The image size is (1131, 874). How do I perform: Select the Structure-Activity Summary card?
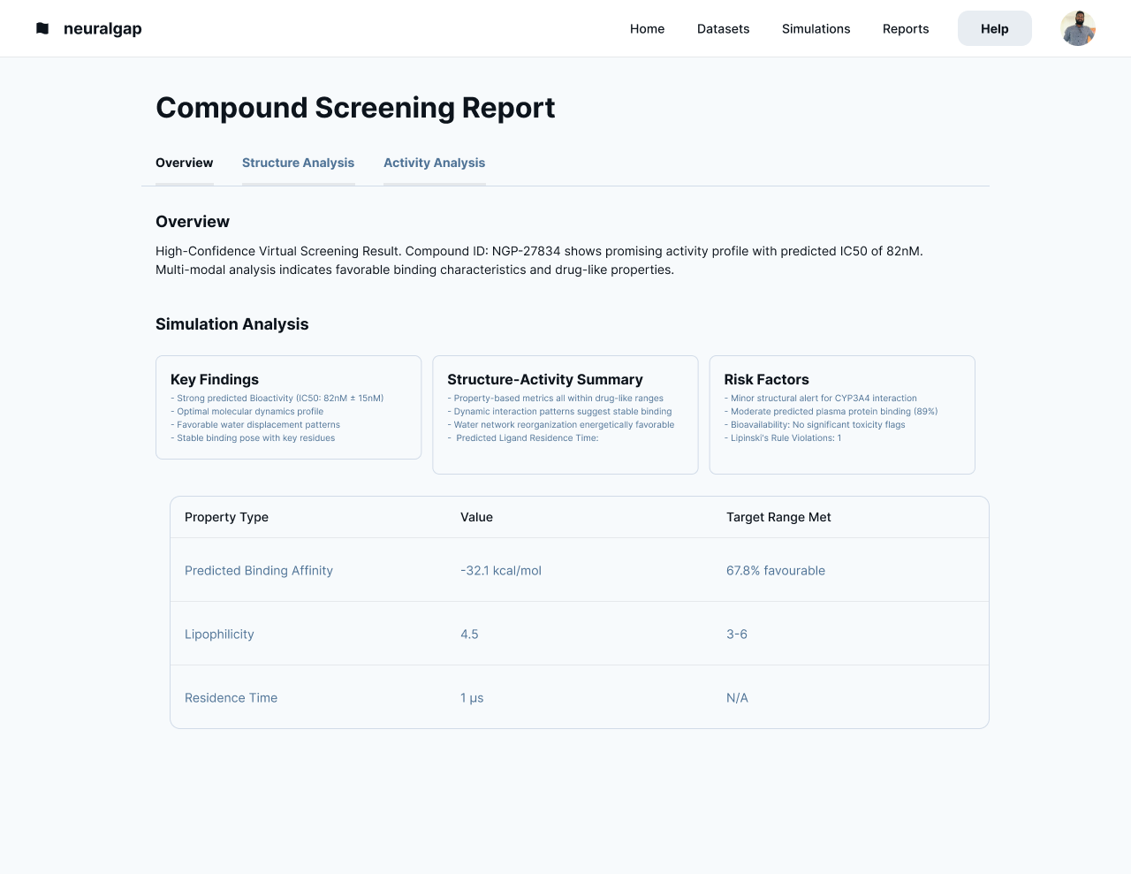[x=565, y=414]
